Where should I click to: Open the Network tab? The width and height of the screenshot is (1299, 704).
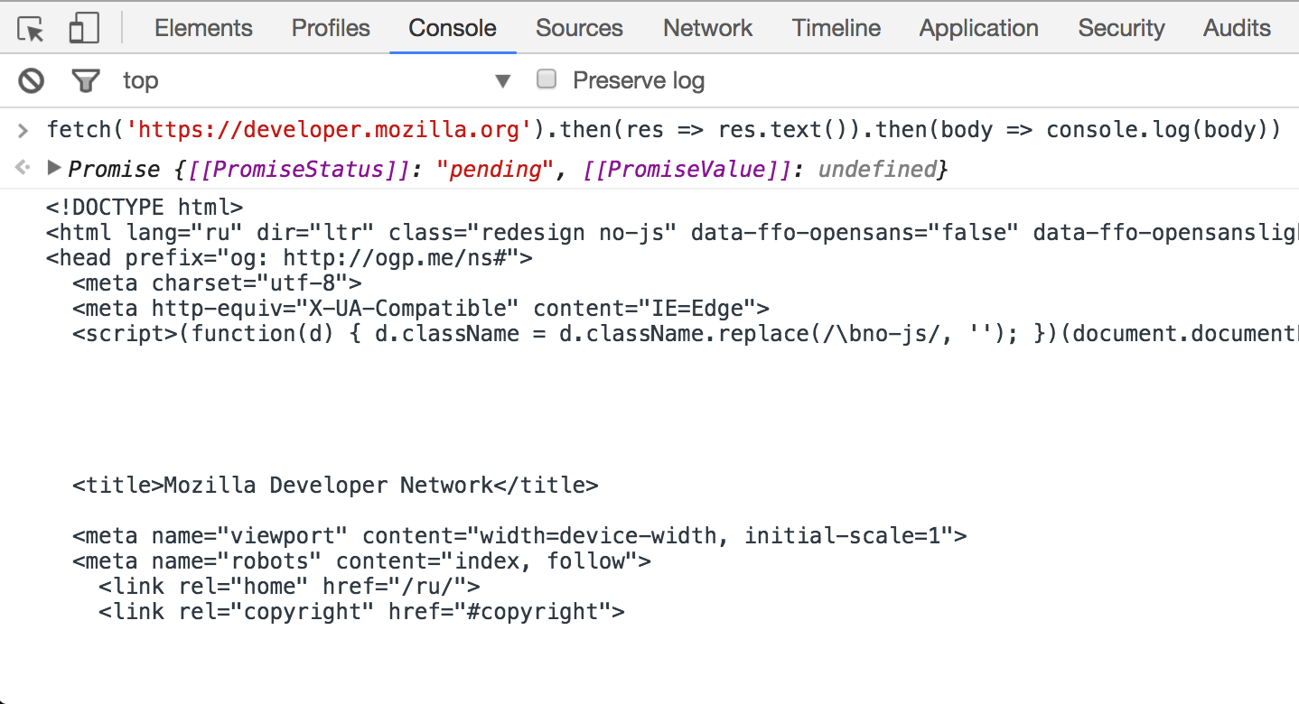[707, 28]
